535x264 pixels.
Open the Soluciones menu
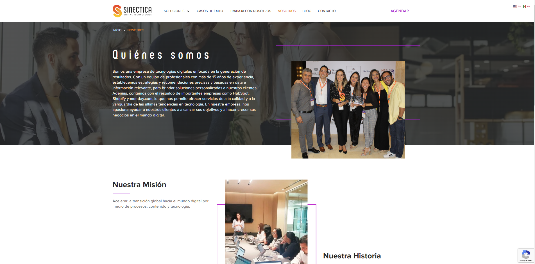tap(174, 11)
